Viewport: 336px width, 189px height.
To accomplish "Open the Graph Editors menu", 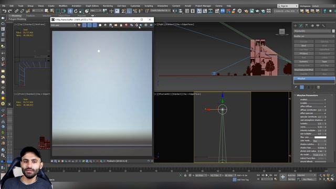I will (92, 6).
